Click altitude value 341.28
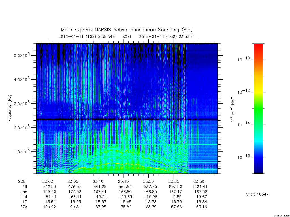This screenshot has width=290, height=217. coord(100,186)
